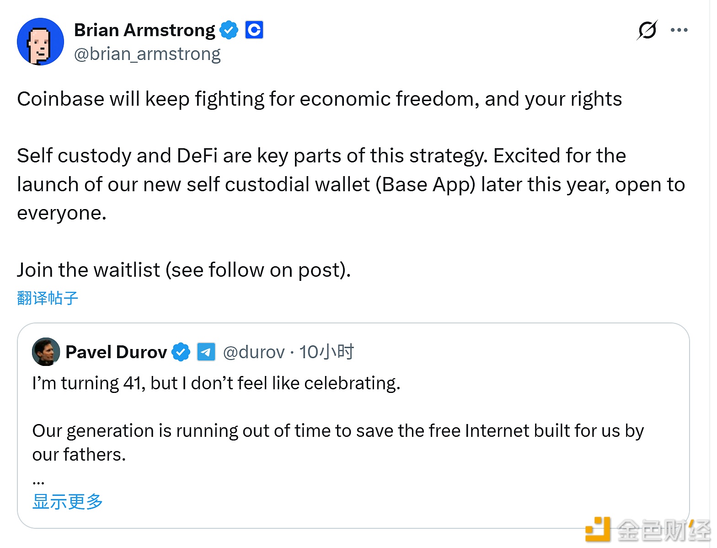This screenshot has height=548, width=717.
Task: Click Brian Armstrong's profile avatar
Action: tap(40, 42)
